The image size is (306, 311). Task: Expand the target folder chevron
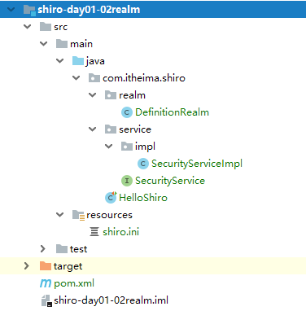pyautogui.click(x=26, y=266)
